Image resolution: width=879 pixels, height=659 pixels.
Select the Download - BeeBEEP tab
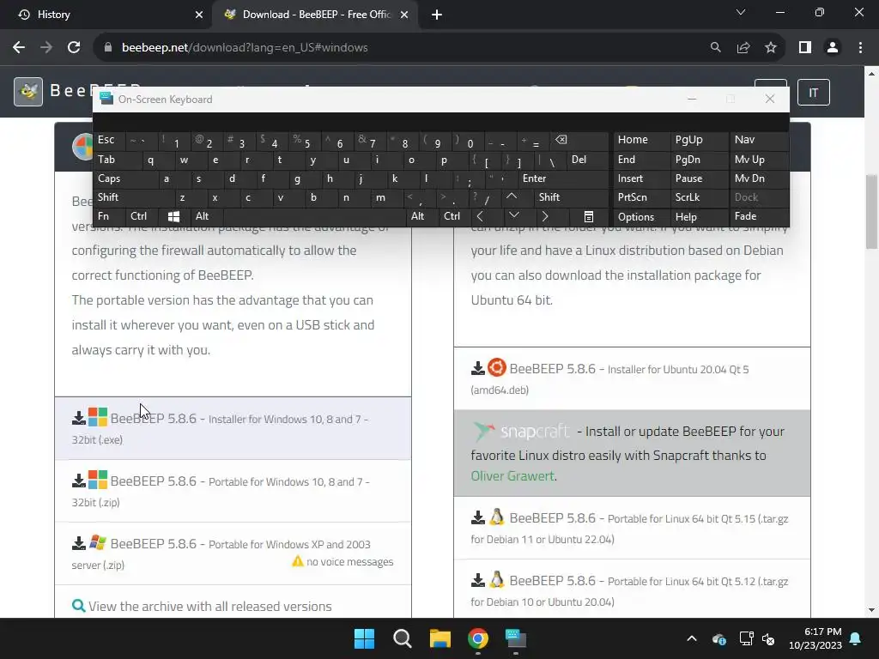[315, 15]
